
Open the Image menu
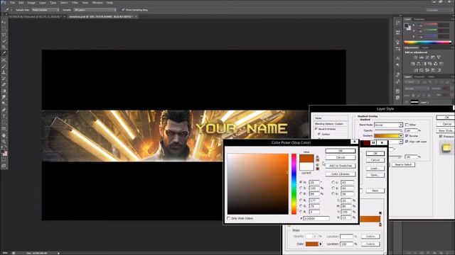31,3
